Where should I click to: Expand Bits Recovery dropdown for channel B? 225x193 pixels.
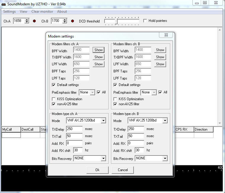click(165, 158)
